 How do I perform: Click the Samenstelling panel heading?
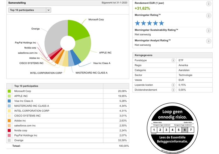(17, 3)
